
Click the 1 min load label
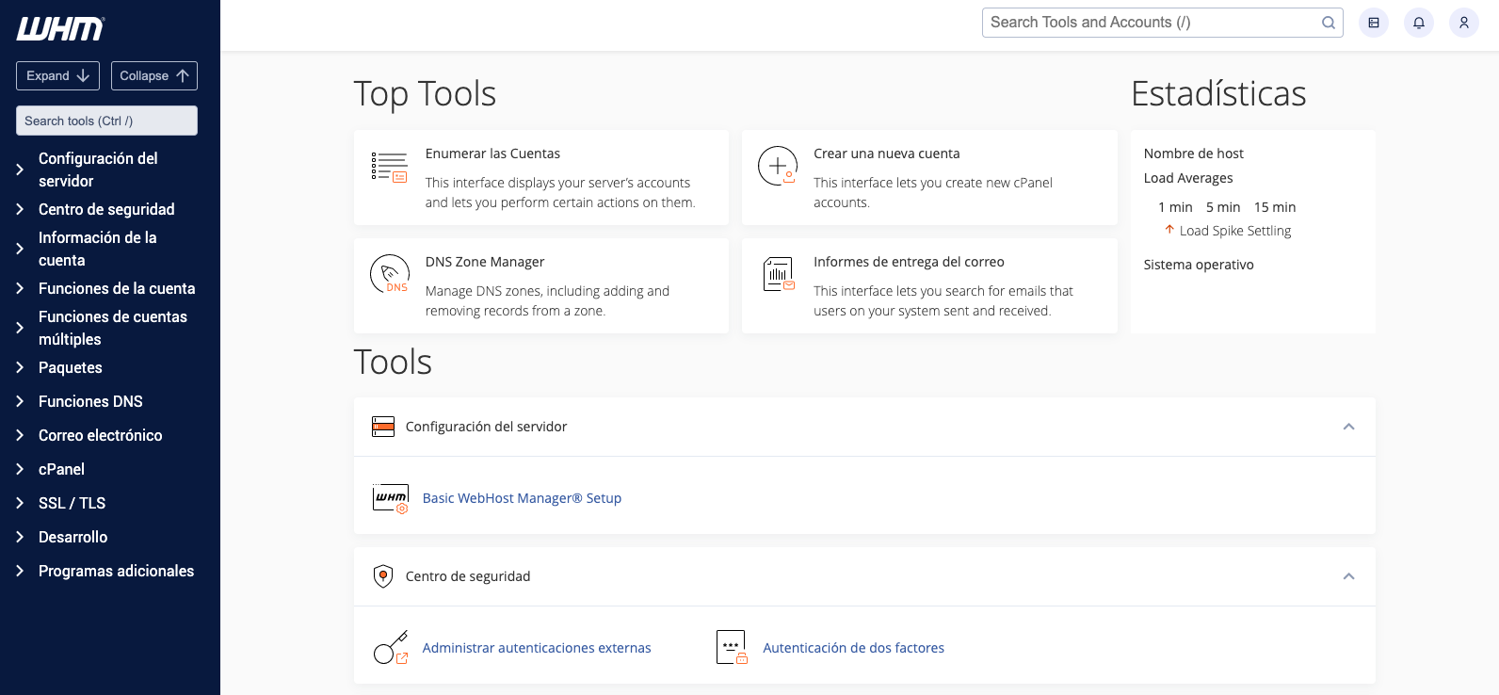pyautogui.click(x=1175, y=207)
